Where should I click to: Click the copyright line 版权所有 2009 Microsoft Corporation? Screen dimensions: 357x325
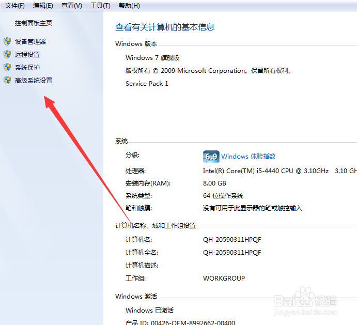tap(208, 71)
